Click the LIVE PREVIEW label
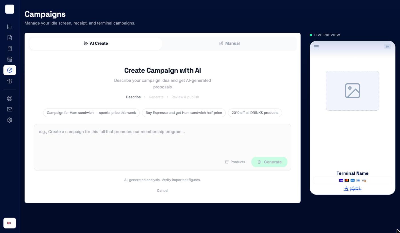The image size is (400, 233). (x=327, y=35)
